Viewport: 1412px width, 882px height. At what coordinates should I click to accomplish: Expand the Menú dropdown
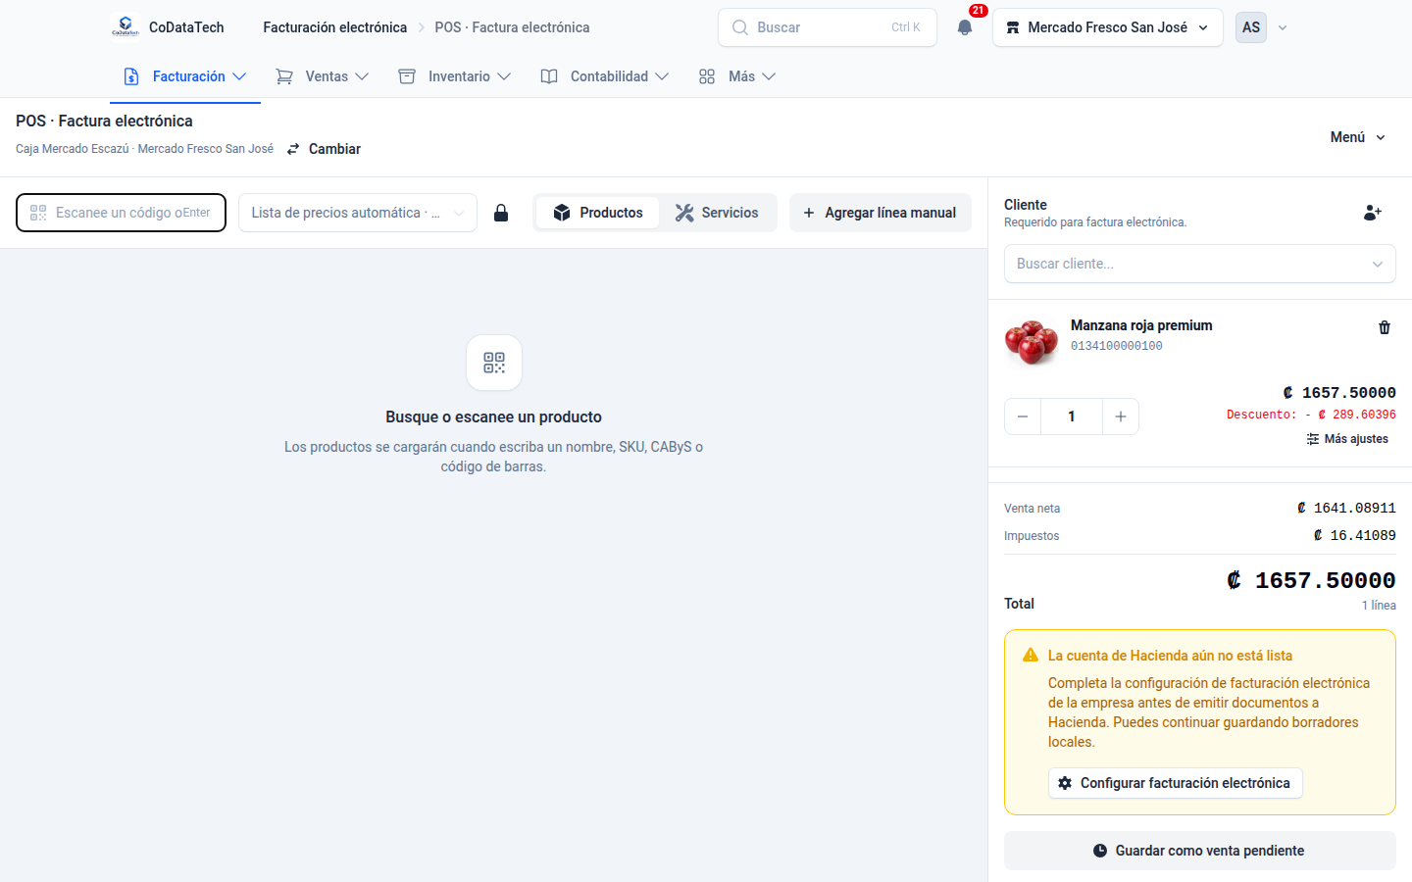coord(1358,137)
